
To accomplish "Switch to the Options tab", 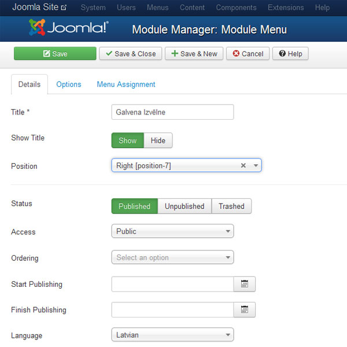I will (x=69, y=84).
